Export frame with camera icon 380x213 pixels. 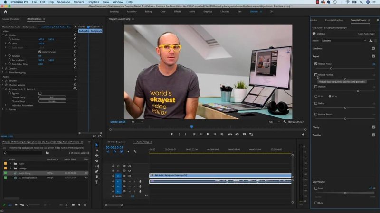[x=244, y=134]
